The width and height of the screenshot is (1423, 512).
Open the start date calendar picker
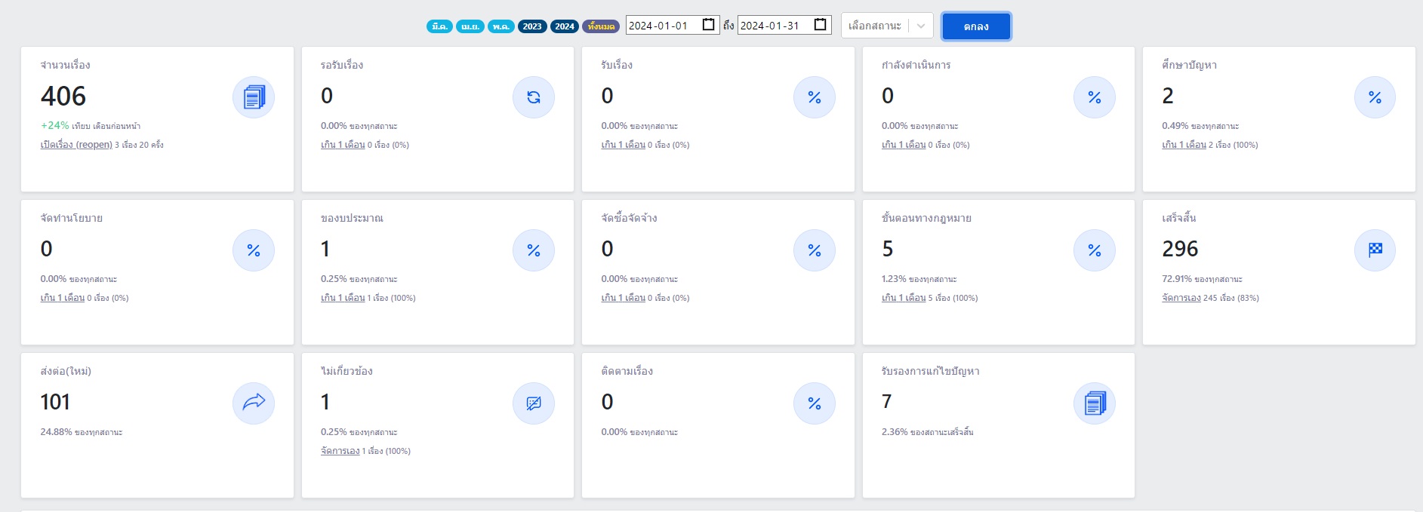[708, 25]
